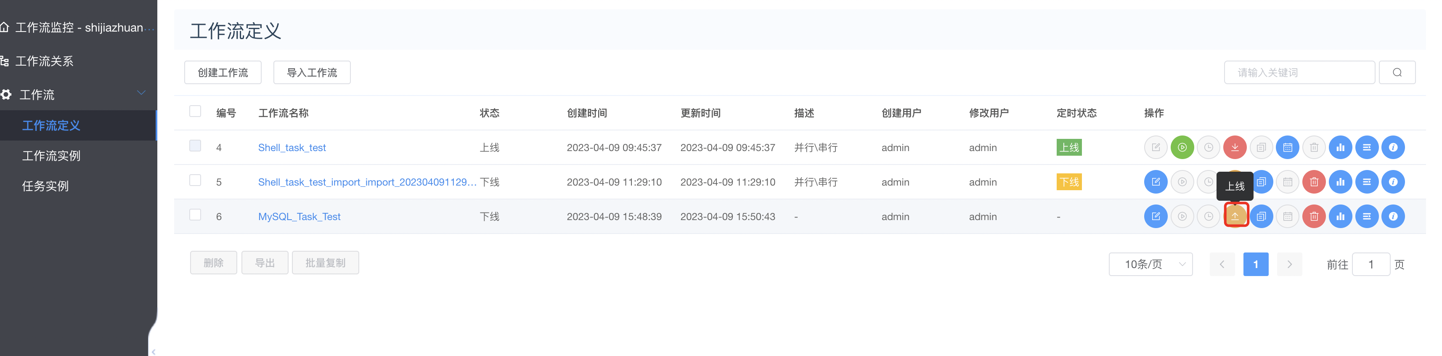Click the creation time 2023-04-09 15:48:39
This screenshot has width=1442, height=356.
tap(614, 217)
